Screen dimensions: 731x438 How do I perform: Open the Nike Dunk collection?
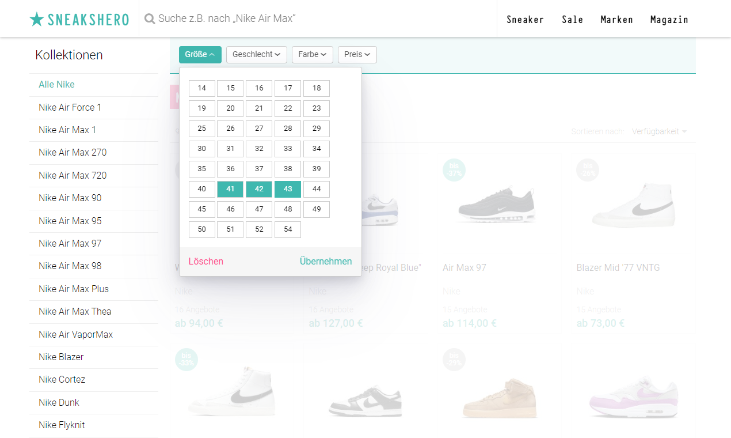coord(94,402)
